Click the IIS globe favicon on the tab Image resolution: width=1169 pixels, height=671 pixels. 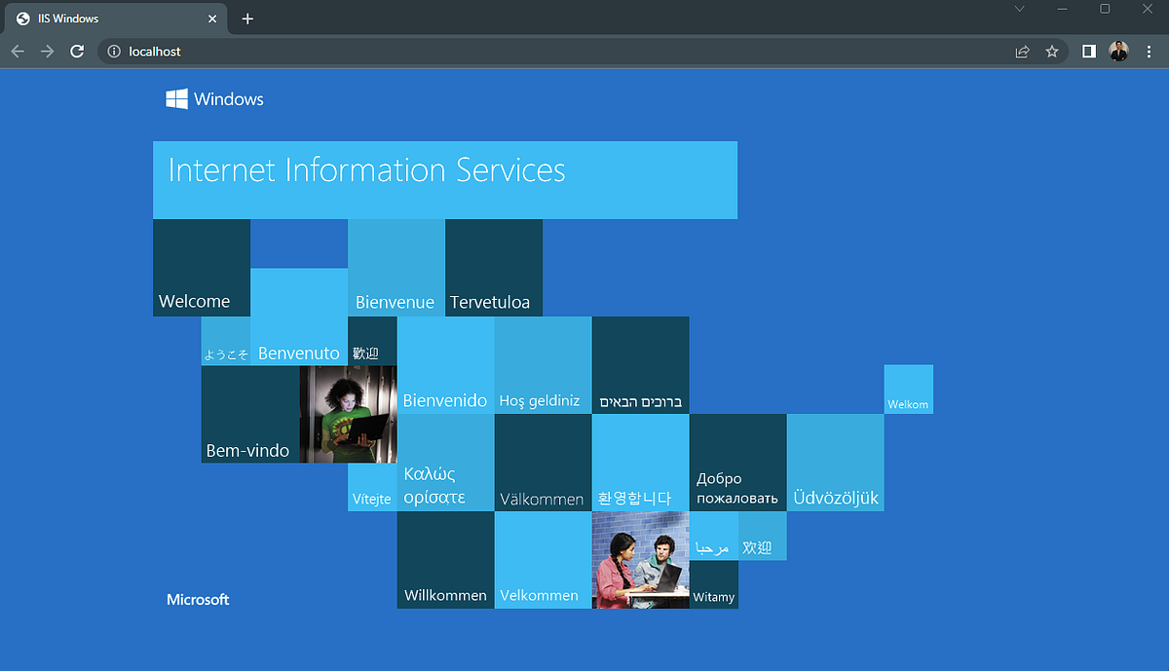[21, 18]
